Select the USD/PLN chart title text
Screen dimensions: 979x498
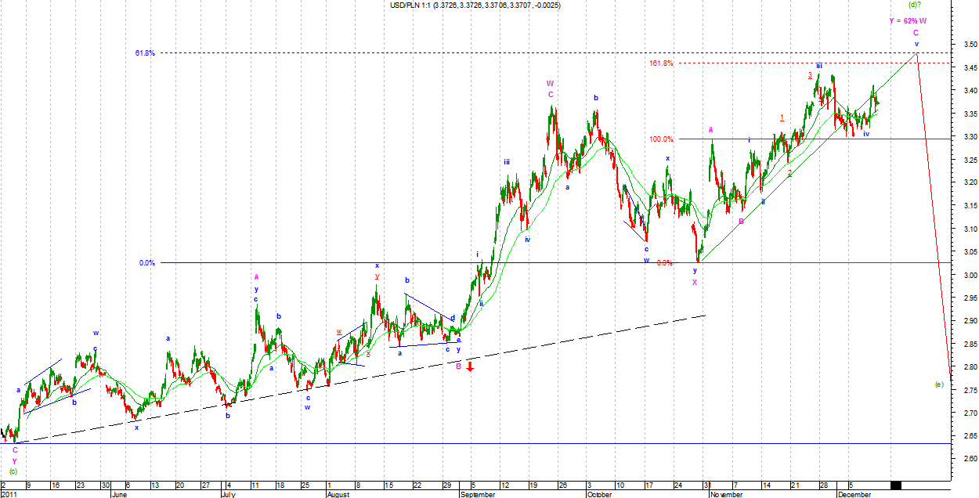click(x=475, y=5)
